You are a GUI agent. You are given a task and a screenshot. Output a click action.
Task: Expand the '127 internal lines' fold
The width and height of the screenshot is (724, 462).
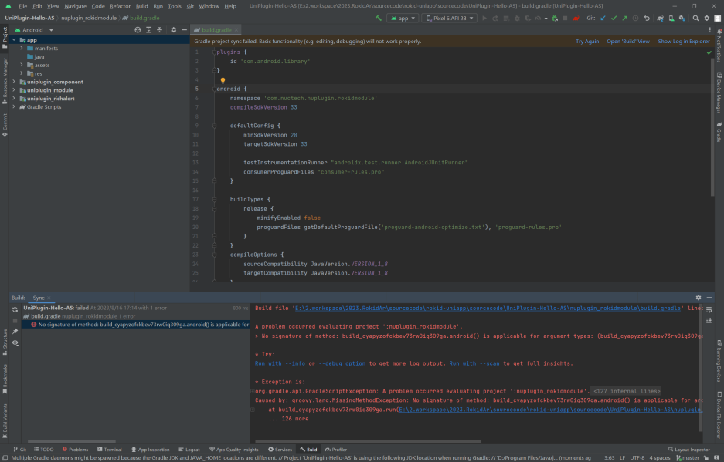coord(626,391)
